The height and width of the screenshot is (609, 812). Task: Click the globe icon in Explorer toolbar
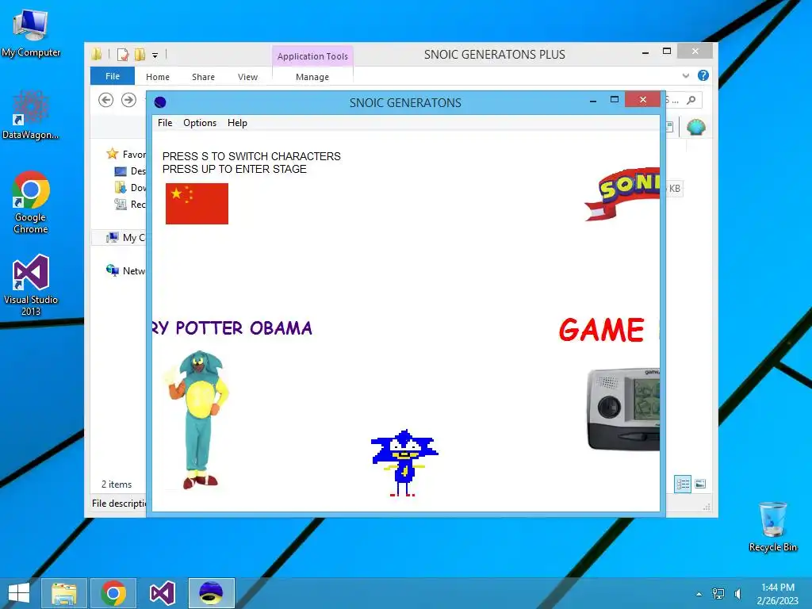[696, 127]
